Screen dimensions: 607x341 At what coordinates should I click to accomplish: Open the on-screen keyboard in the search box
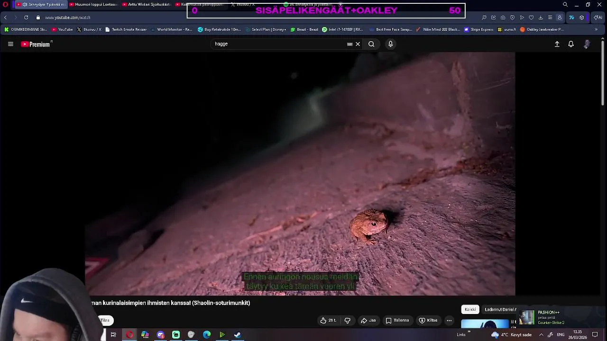click(x=350, y=44)
